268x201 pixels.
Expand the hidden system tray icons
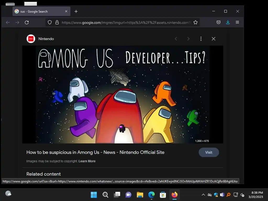pos(203,195)
